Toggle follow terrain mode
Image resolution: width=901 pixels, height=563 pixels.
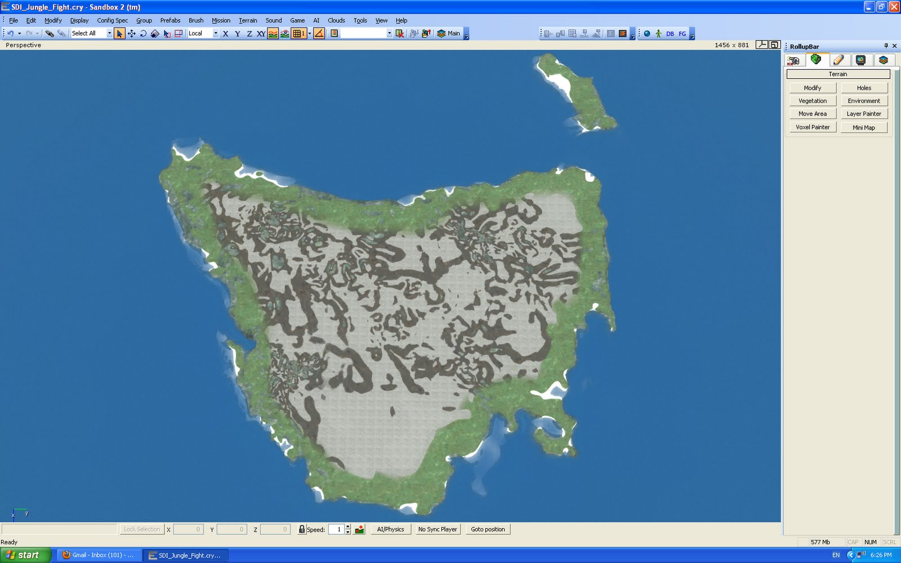273,34
